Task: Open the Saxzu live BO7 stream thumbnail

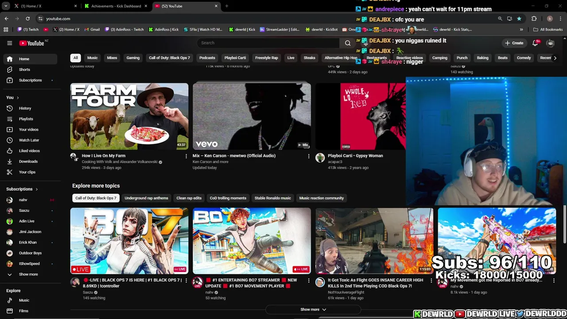Action: [x=129, y=241]
